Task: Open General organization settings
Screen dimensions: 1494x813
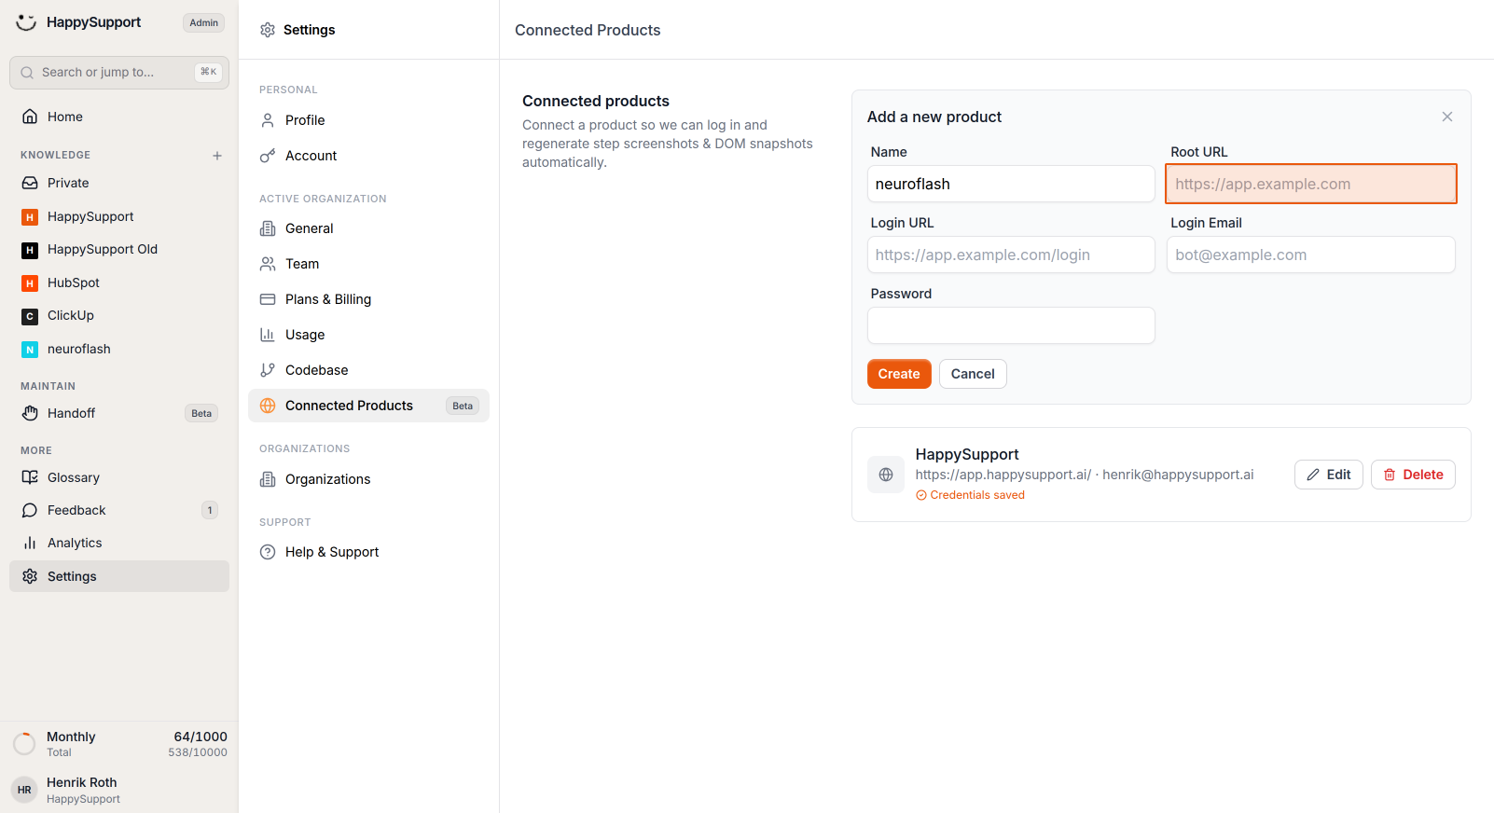Action: (x=368, y=228)
